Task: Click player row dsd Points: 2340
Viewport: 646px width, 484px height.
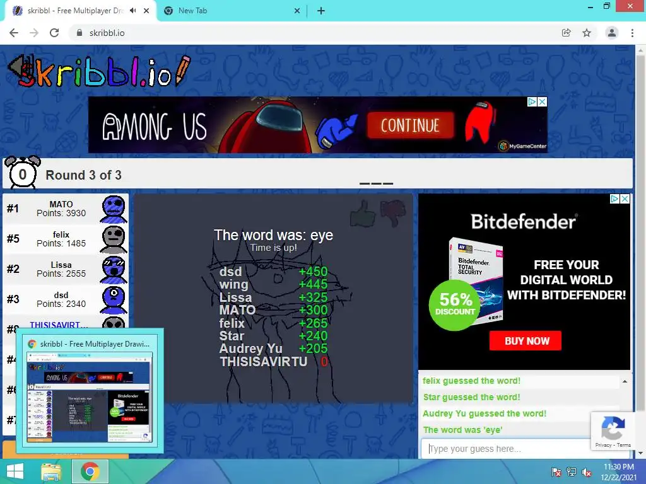Action: tap(66, 299)
